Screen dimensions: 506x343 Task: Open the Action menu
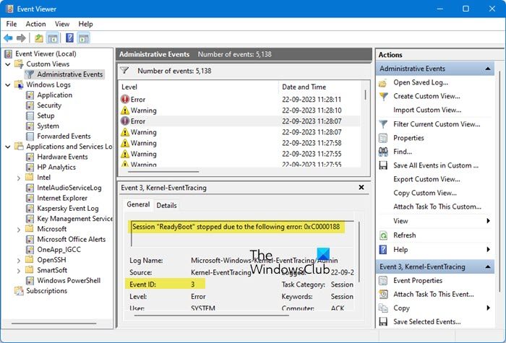35,24
